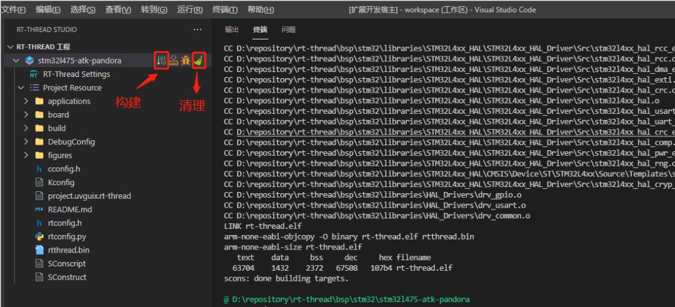This screenshot has height=307, width=675.
Task: Click the markdown icon of README.md
Action: pyautogui.click(x=39, y=209)
